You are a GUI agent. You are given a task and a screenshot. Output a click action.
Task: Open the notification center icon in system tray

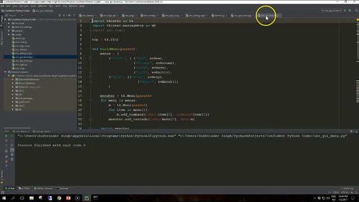click(353, 198)
